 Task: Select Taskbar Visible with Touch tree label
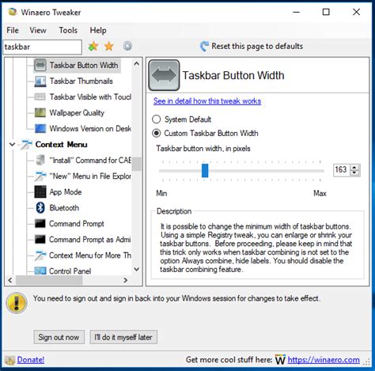[x=90, y=97]
